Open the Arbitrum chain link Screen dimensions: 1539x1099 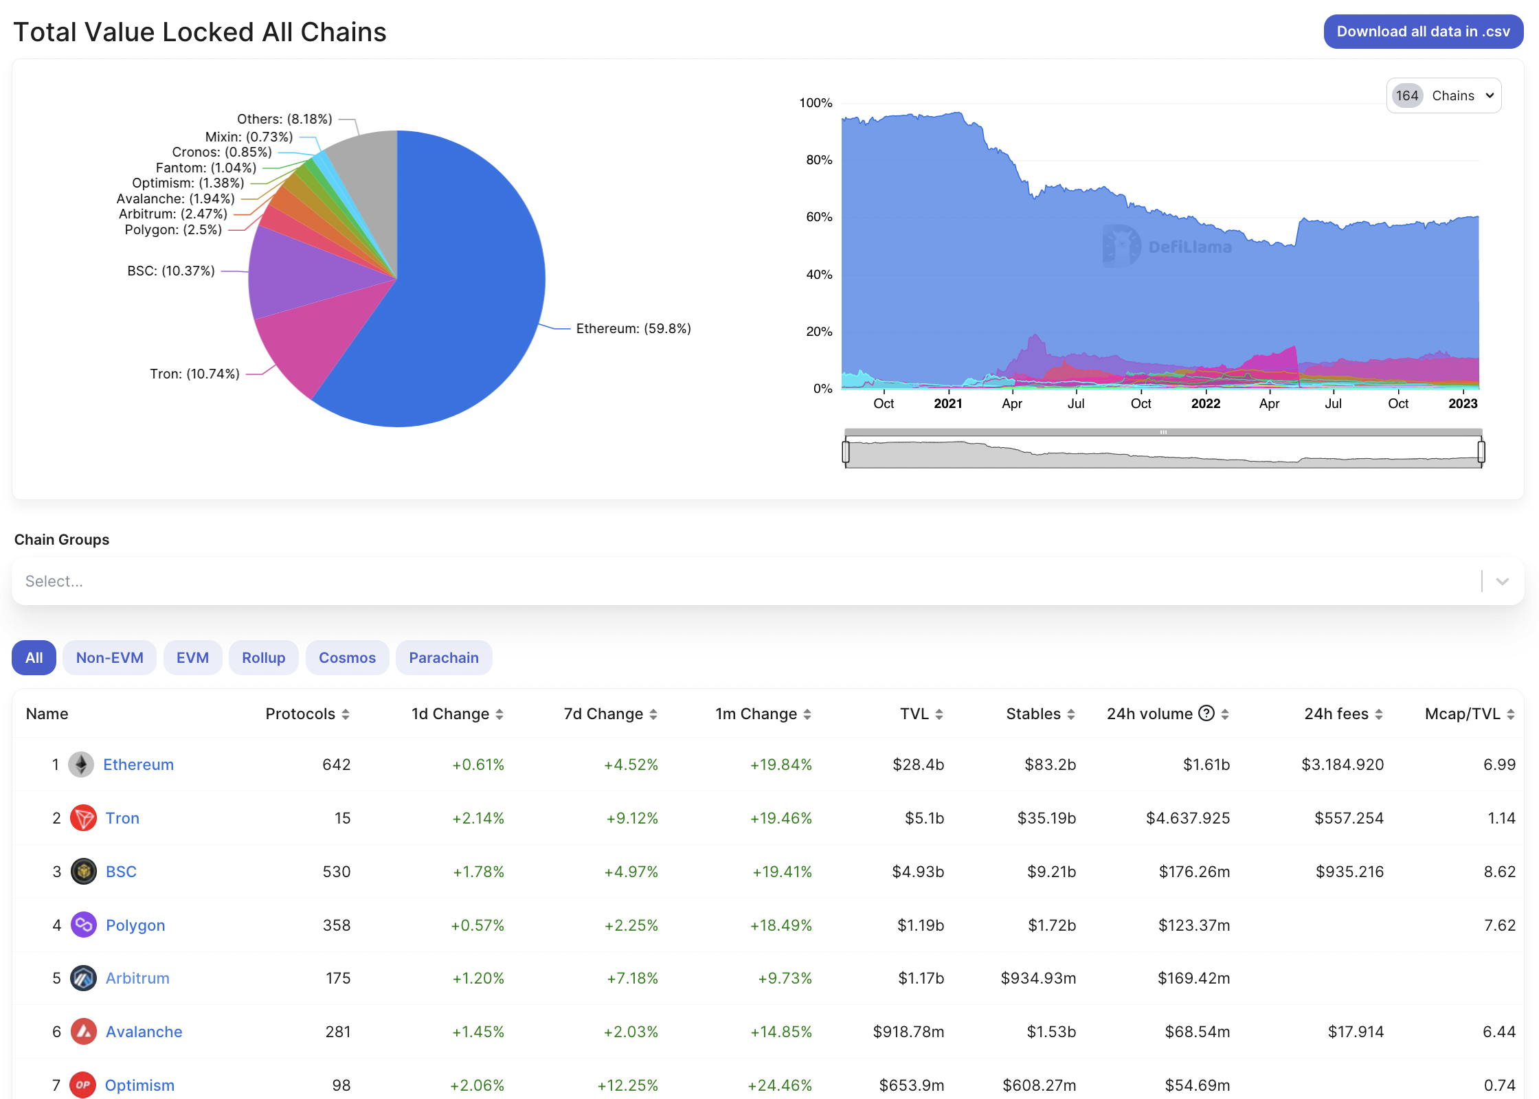(137, 978)
